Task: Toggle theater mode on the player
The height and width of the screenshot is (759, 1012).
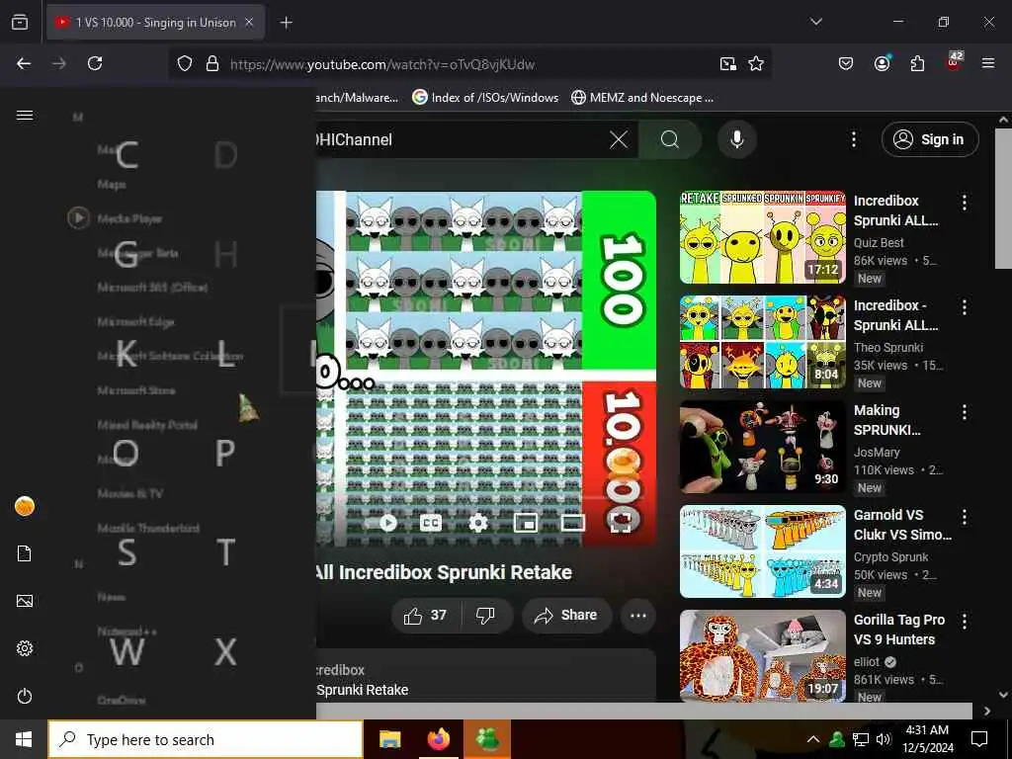Action: (x=572, y=523)
